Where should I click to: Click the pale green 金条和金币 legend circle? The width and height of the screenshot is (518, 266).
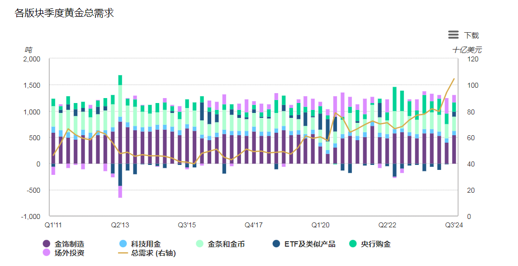(x=200, y=244)
